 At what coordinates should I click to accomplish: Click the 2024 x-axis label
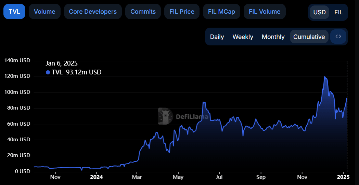[96, 177]
